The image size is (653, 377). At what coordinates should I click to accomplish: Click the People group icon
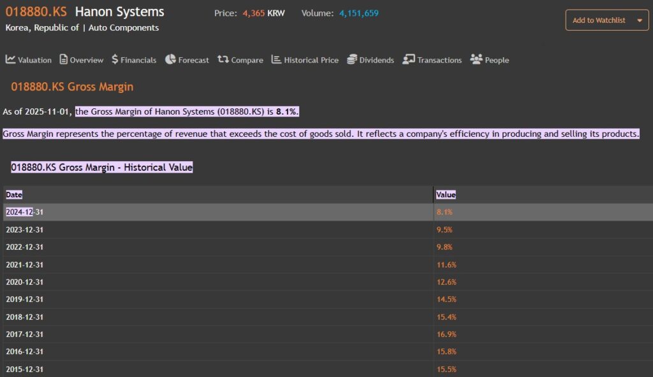coord(476,59)
